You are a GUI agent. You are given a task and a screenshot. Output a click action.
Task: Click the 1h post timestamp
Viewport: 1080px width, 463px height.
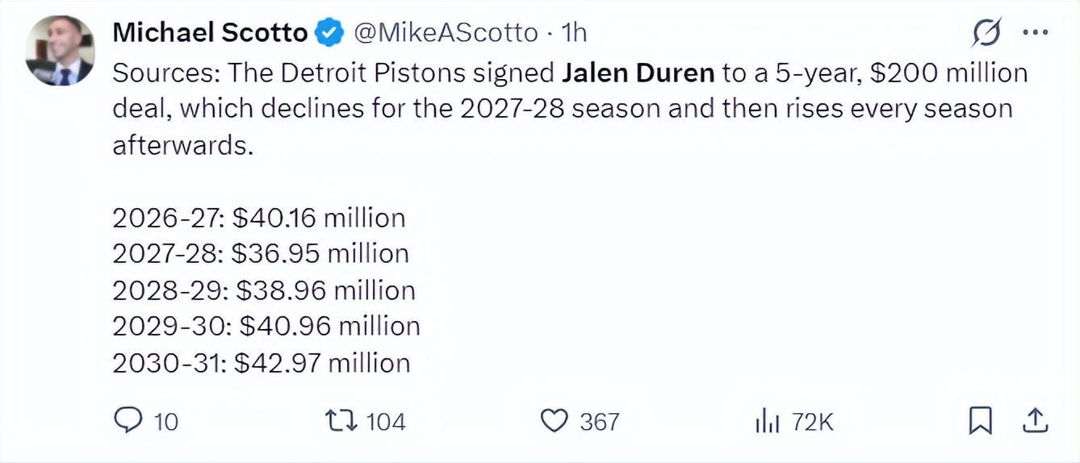click(573, 33)
